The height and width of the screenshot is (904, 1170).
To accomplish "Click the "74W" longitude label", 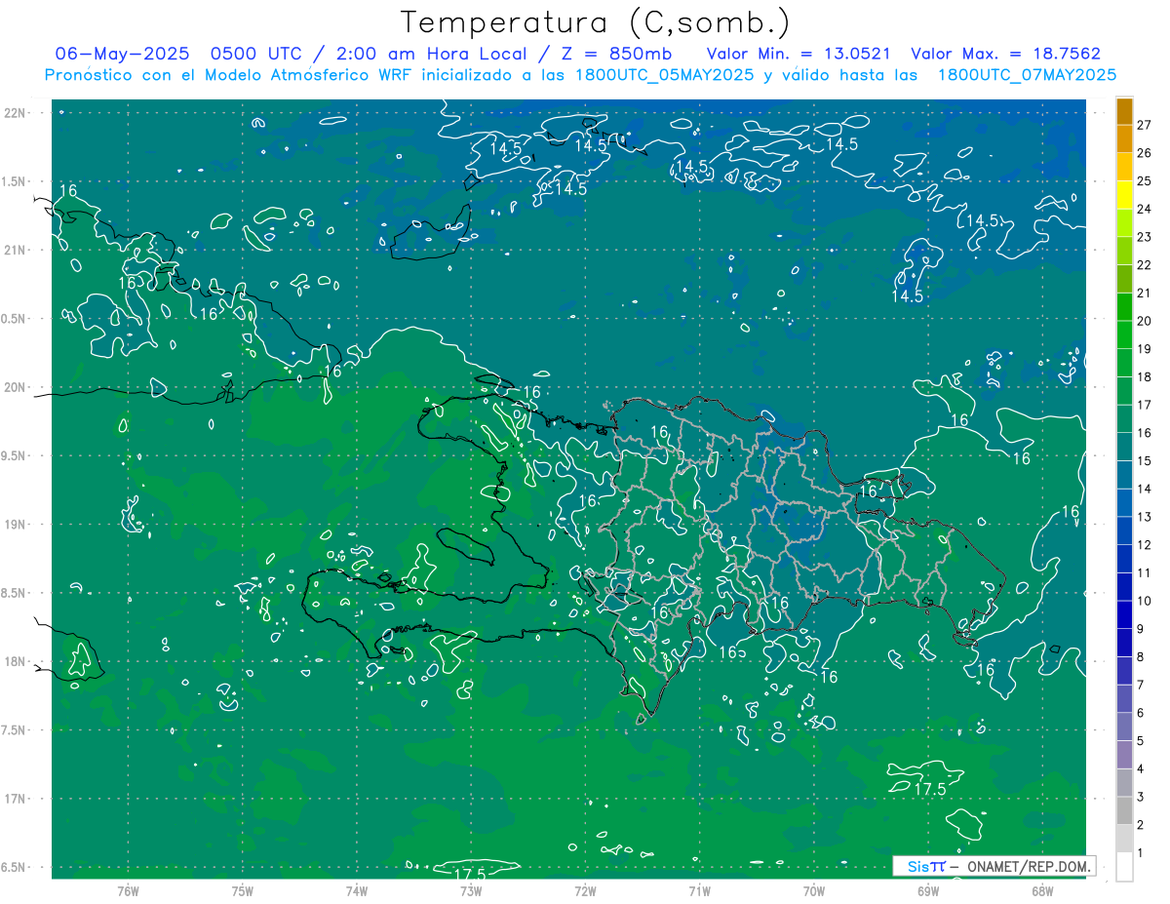I will 357,891.
